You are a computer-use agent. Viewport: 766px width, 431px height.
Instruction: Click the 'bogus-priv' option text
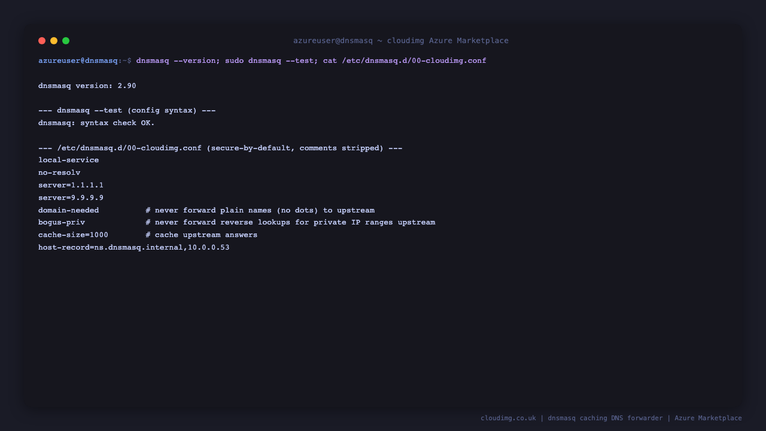[x=62, y=222]
